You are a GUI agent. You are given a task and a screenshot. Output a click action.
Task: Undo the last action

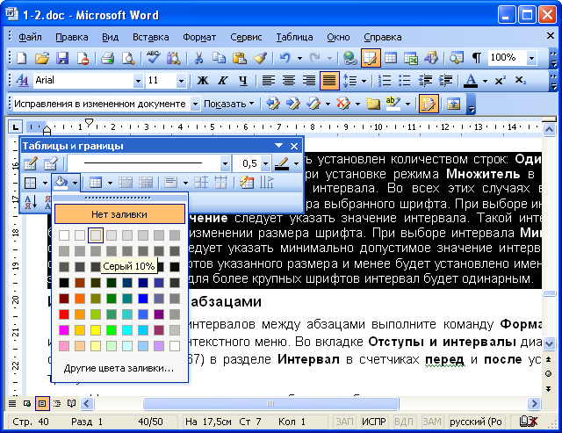click(285, 58)
